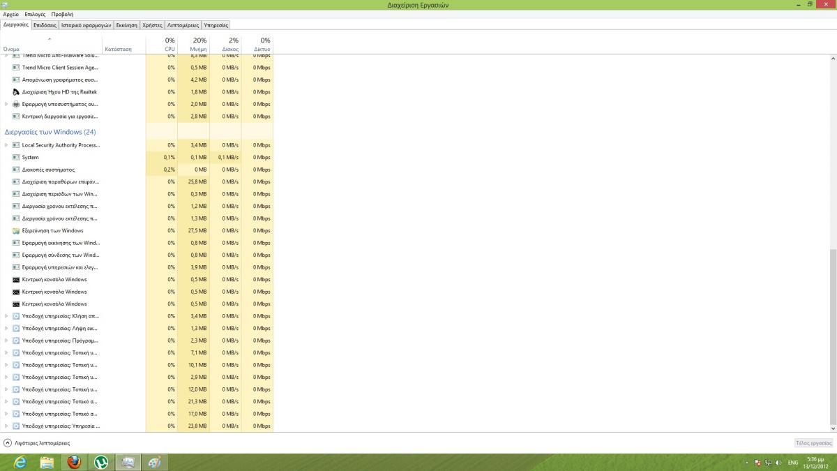Image resolution: width=837 pixels, height=471 pixels.
Task: Click the Απομόνωση γραφήματος process icon
Action: [16, 80]
